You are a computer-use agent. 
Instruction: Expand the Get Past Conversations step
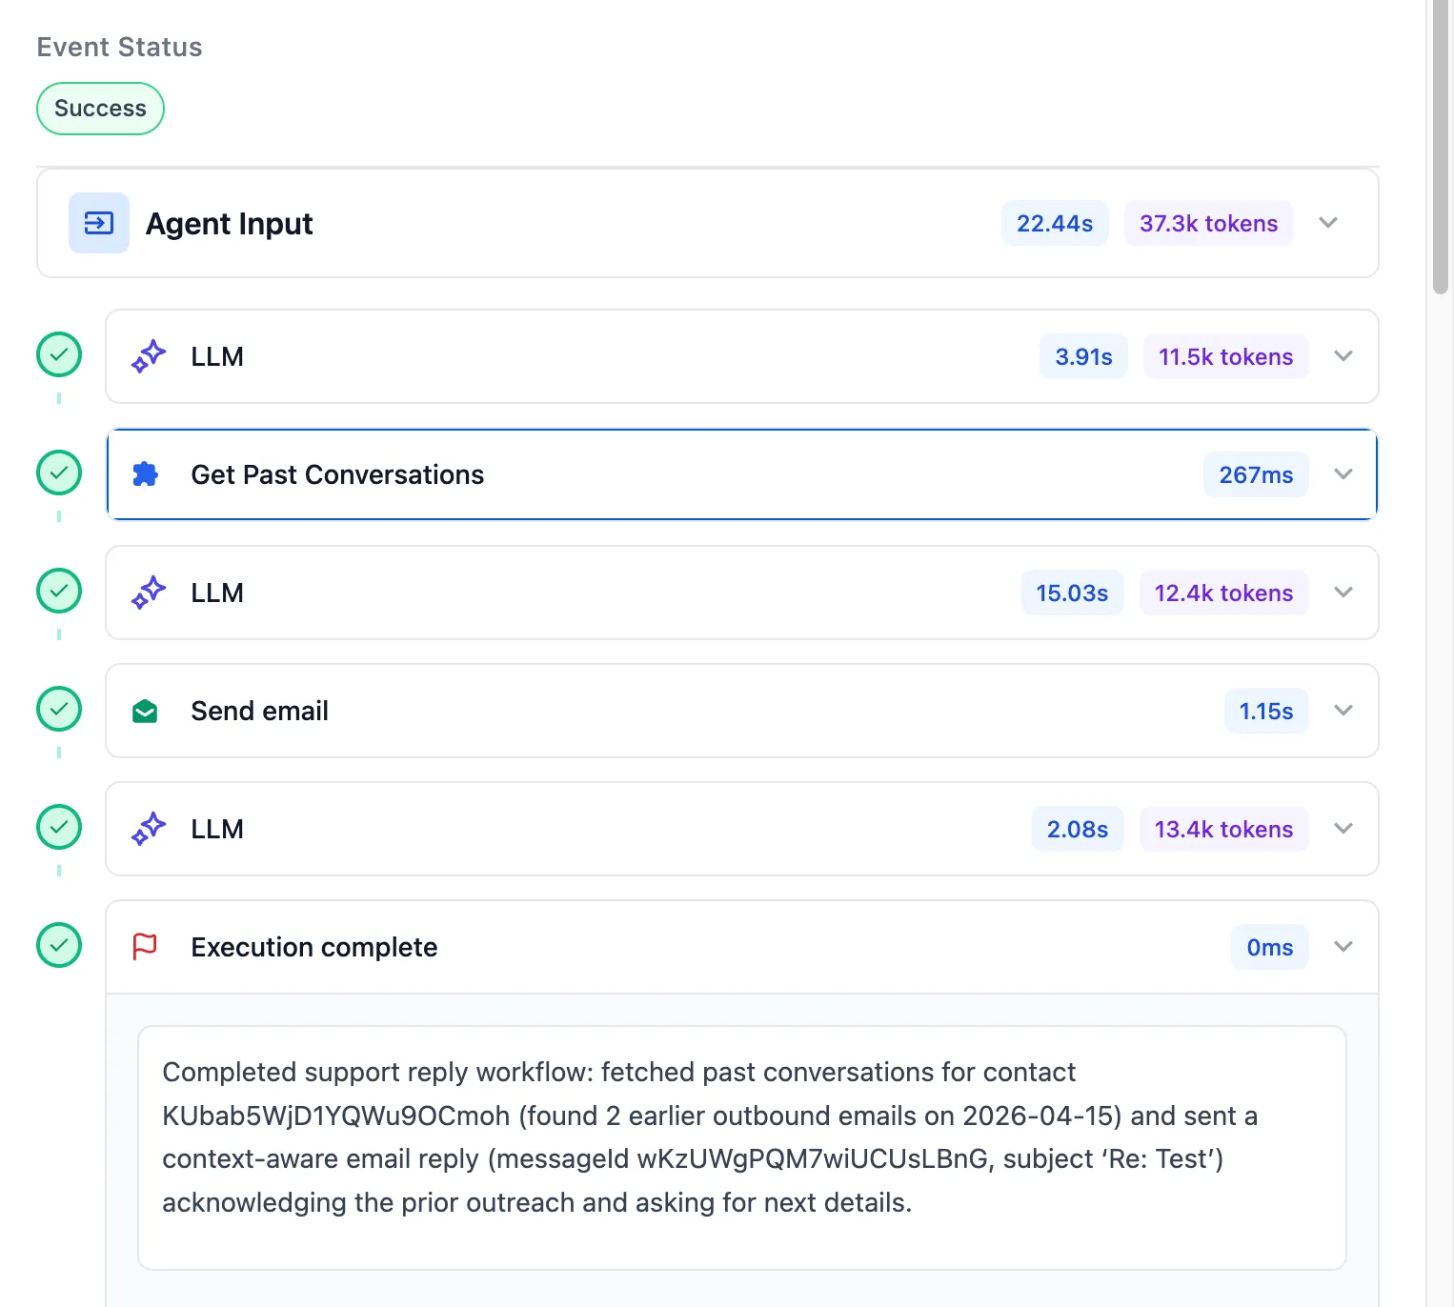[x=1343, y=474]
